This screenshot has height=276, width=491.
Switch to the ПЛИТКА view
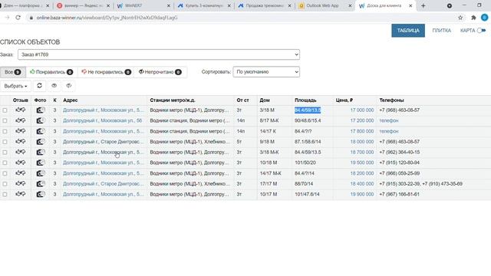442,31
